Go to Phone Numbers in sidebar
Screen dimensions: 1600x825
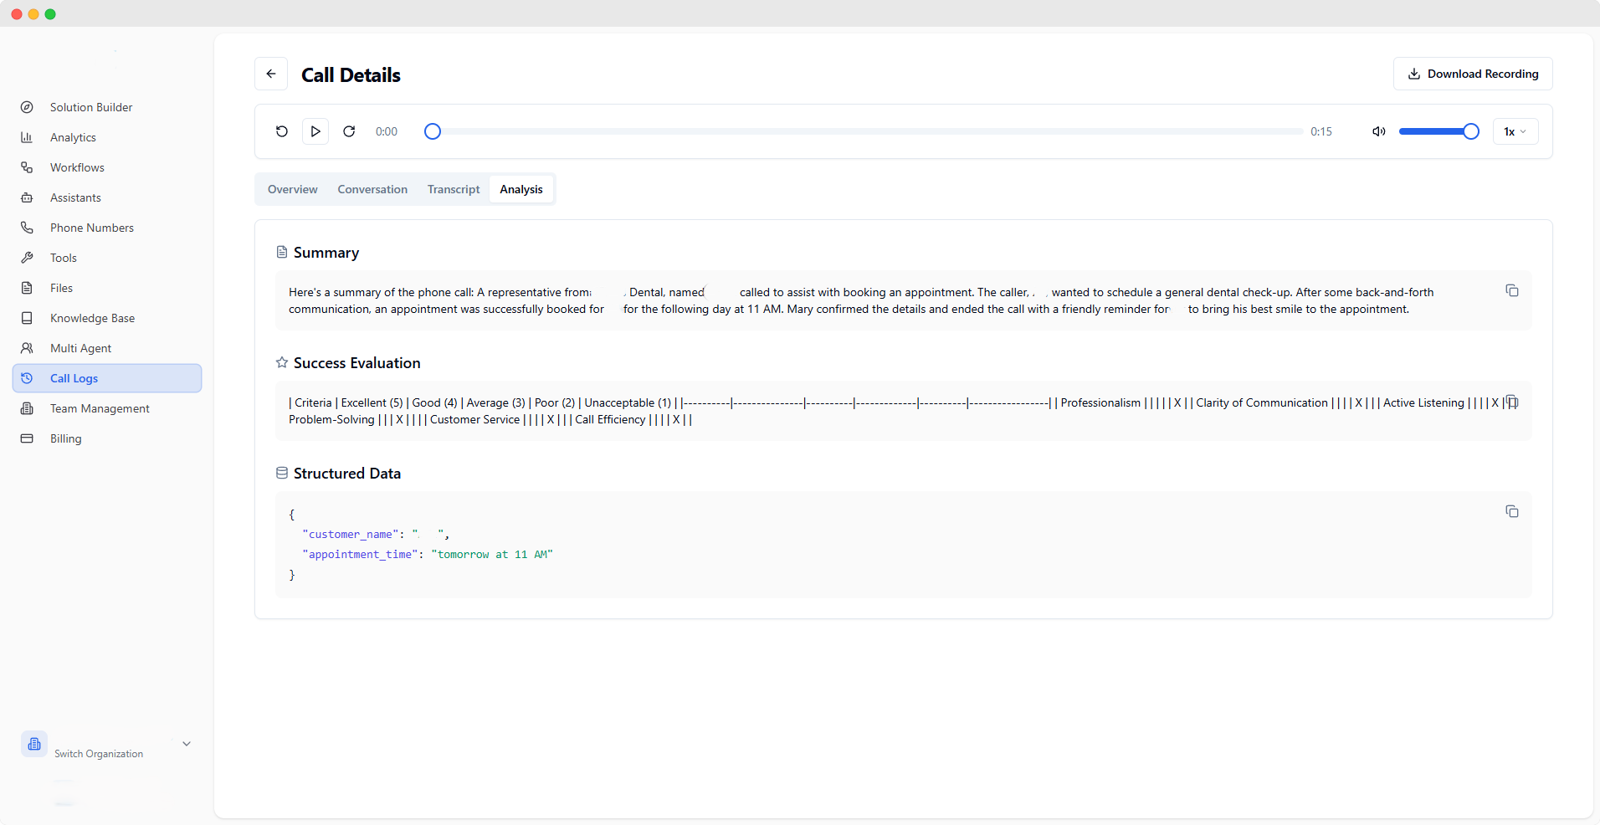[x=91, y=228]
